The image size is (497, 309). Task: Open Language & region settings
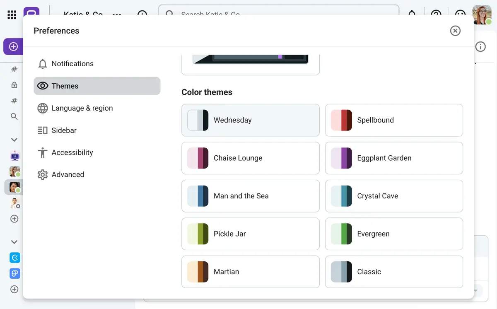pyautogui.click(x=82, y=108)
